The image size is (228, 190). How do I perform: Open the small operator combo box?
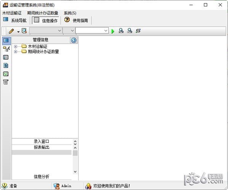(69, 30)
